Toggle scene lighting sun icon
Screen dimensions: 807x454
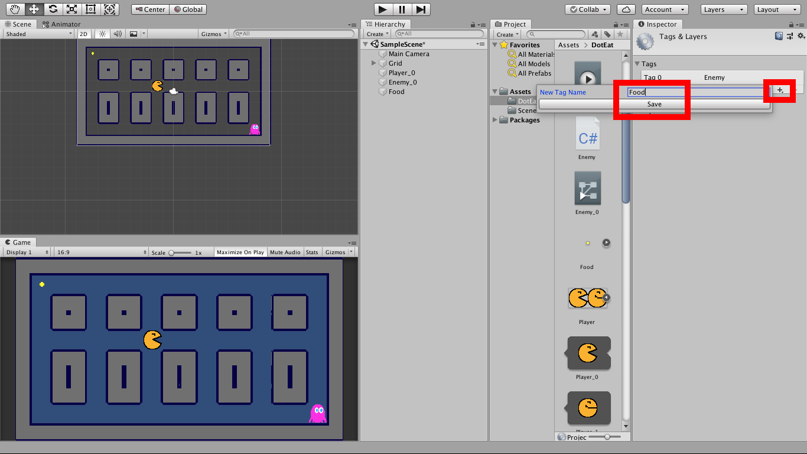[x=103, y=34]
